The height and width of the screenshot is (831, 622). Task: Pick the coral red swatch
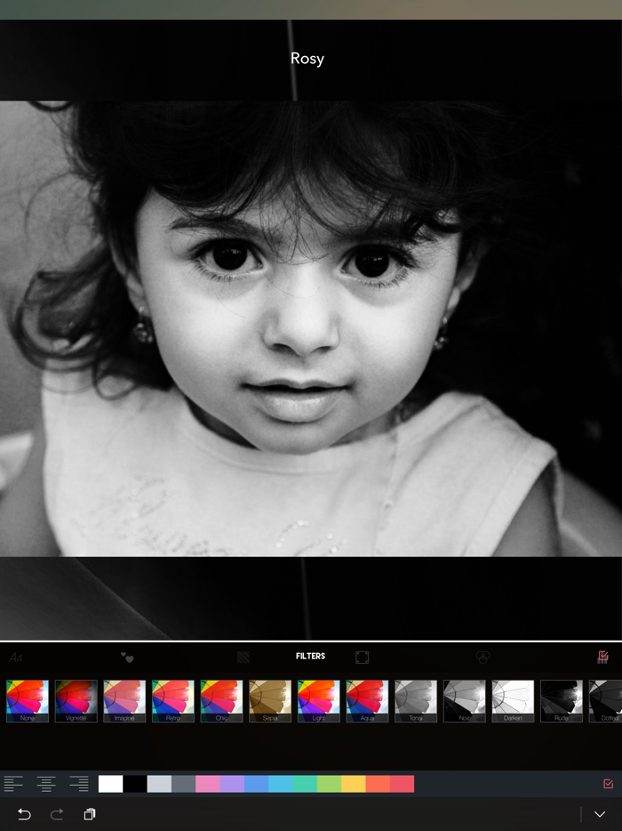click(x=403, y=784)
